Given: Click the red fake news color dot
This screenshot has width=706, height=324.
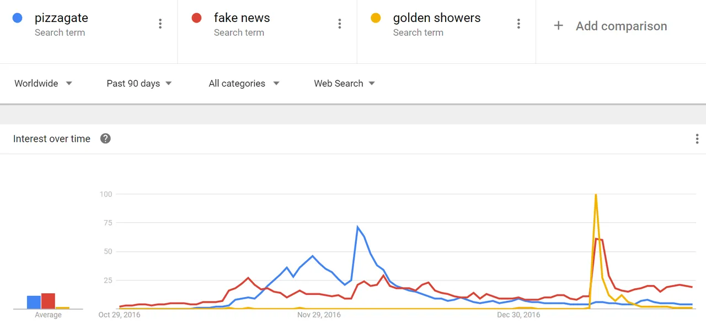Looking at the screenshot, I should tap(196, 18).
